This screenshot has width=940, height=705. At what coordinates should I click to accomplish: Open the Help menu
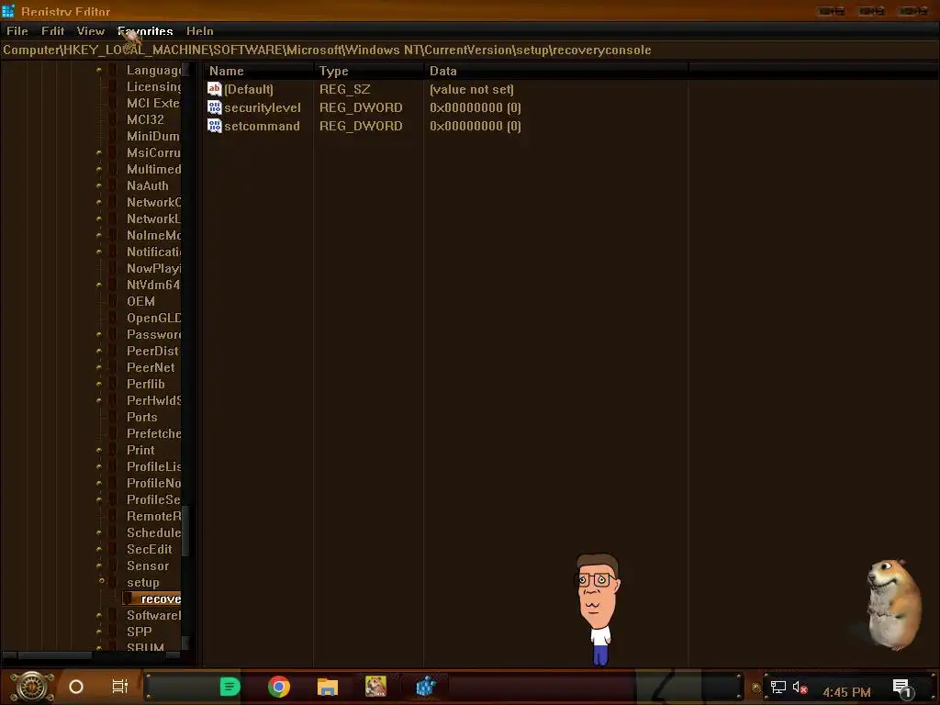[x=199, y=31]
